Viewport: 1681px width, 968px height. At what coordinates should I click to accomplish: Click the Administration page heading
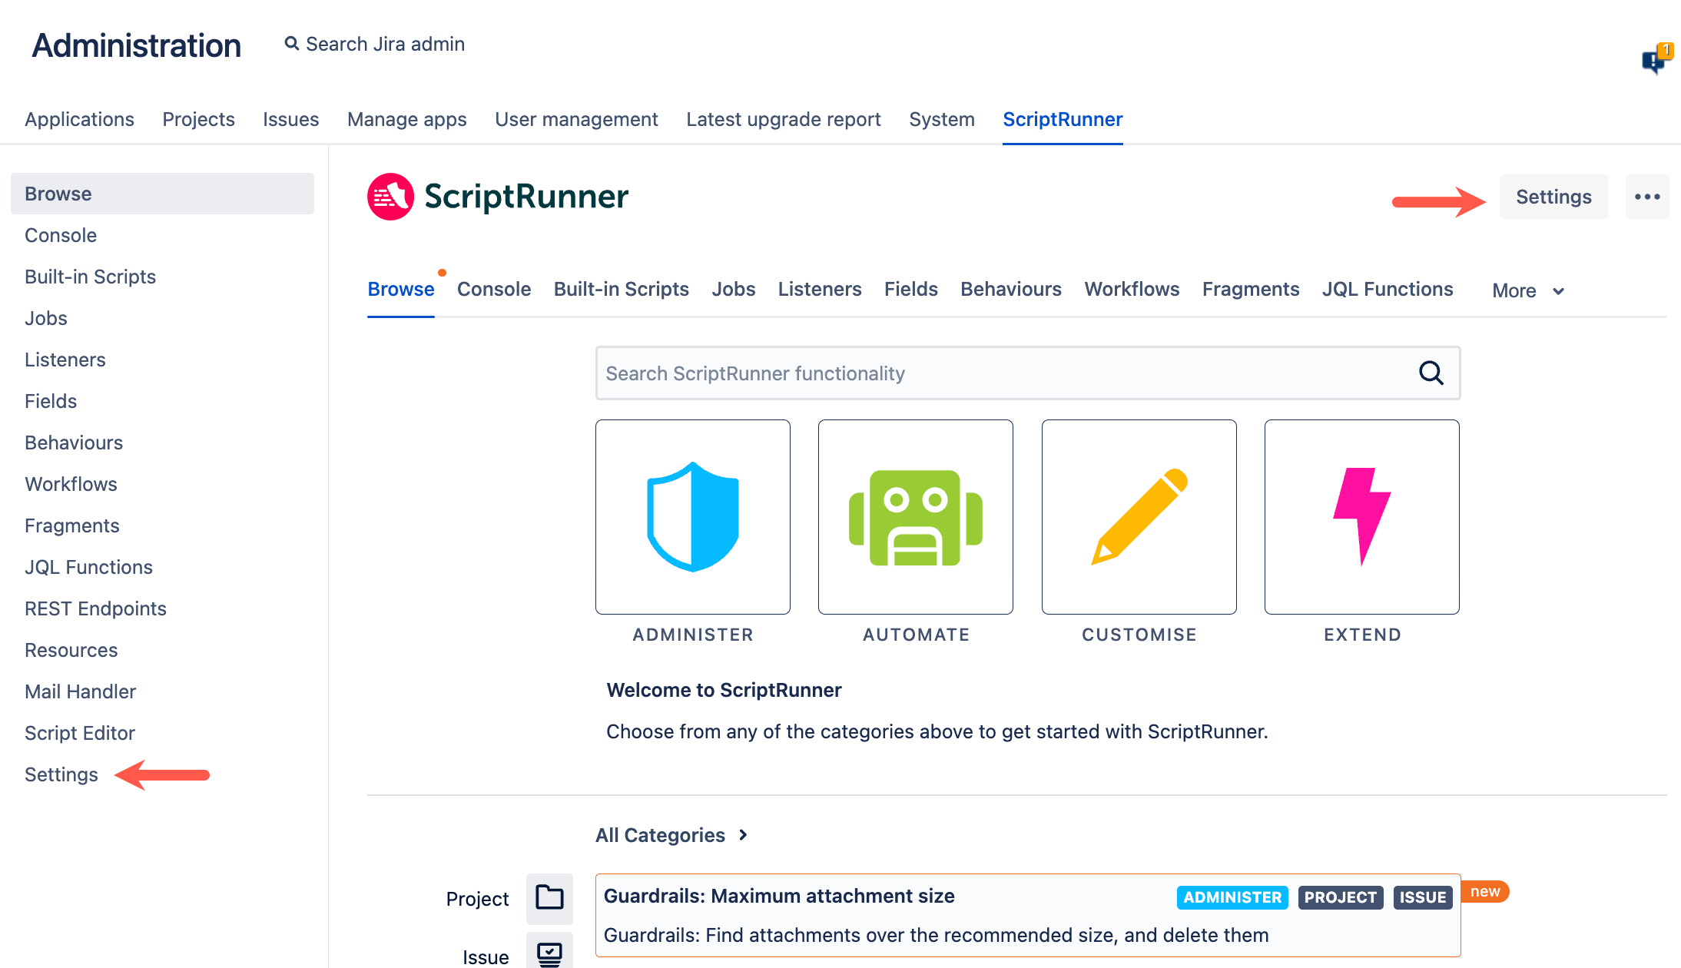click(x=136, y=45)
